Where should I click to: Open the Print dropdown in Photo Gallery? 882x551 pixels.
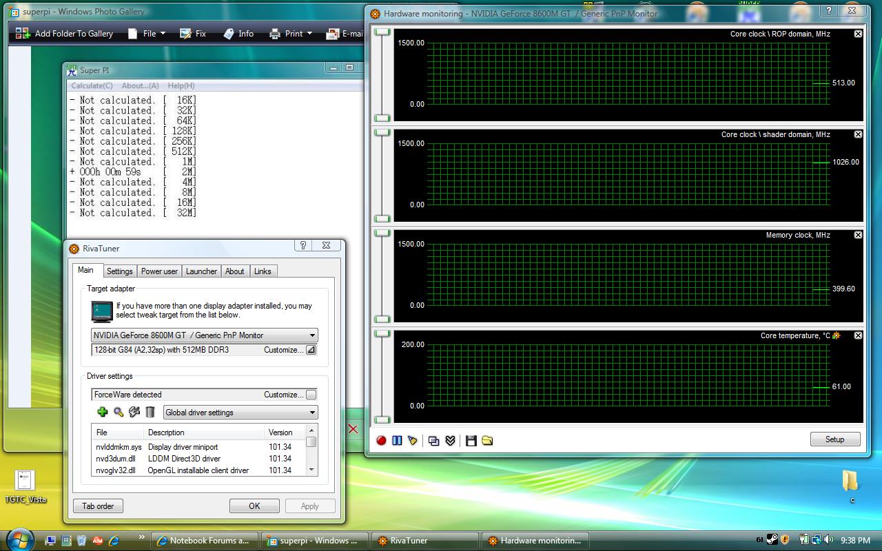pyautogui.click(x=291, y=33)
